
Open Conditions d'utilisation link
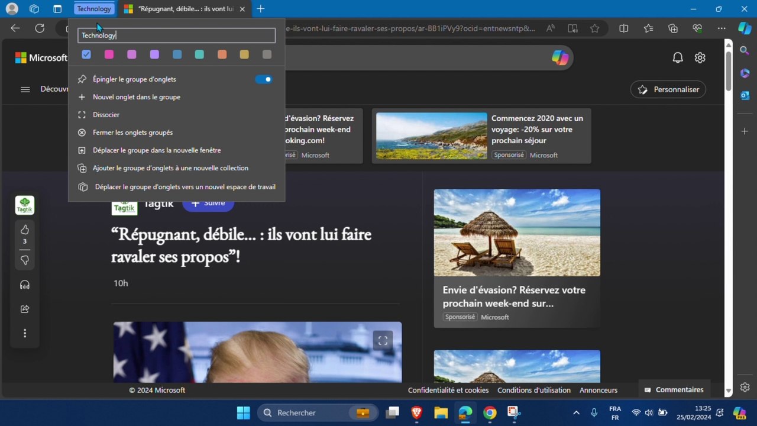pyautogui.click(x=534, y=390)
